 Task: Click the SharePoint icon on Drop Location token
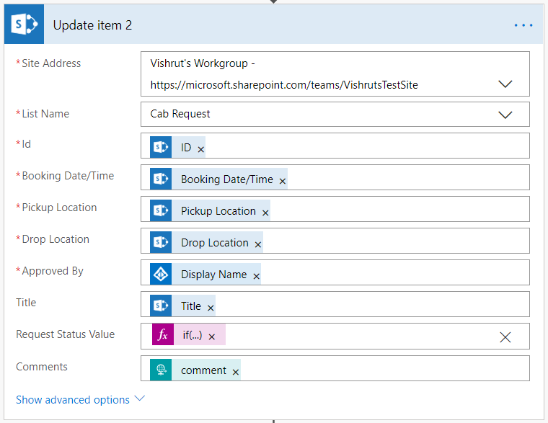(x=161, y=242)
